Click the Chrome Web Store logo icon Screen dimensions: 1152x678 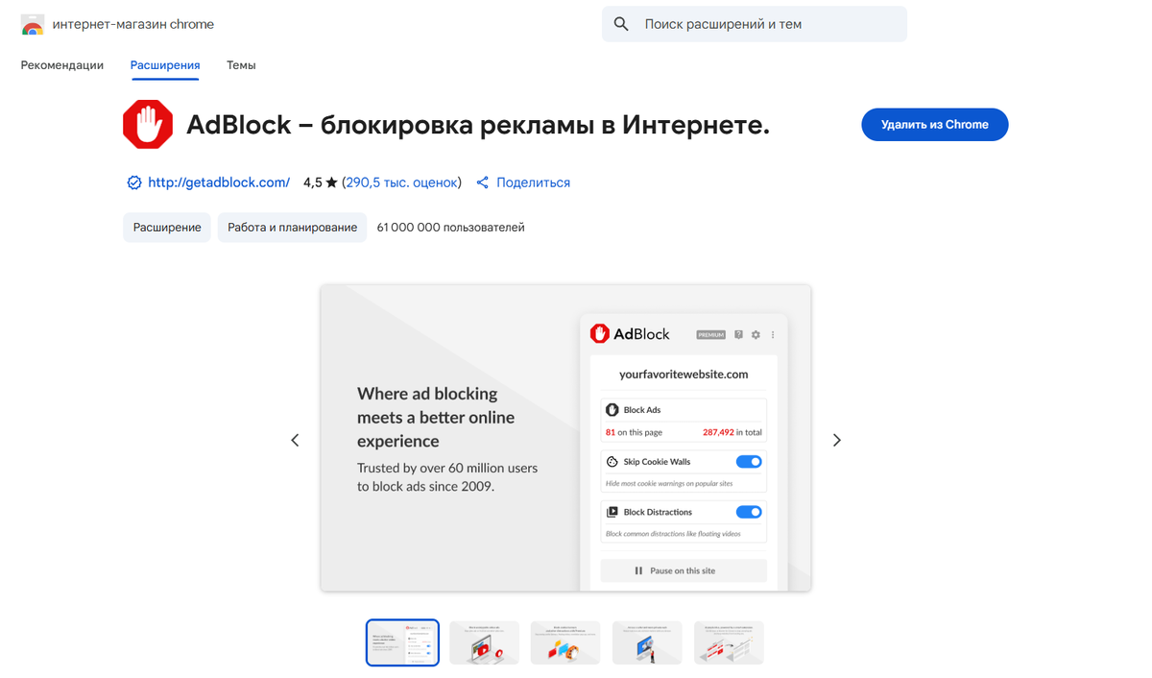[x=33, y=25]
